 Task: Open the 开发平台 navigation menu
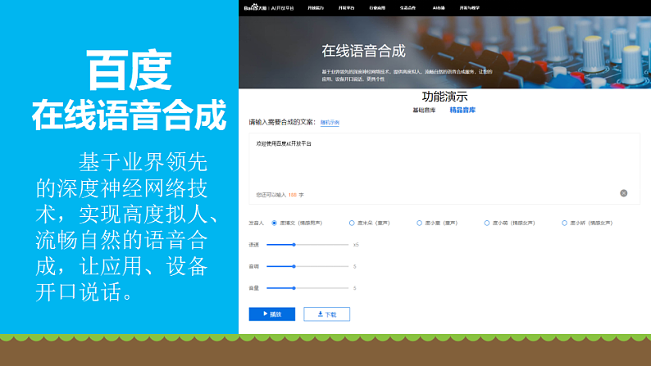point(347,7)
